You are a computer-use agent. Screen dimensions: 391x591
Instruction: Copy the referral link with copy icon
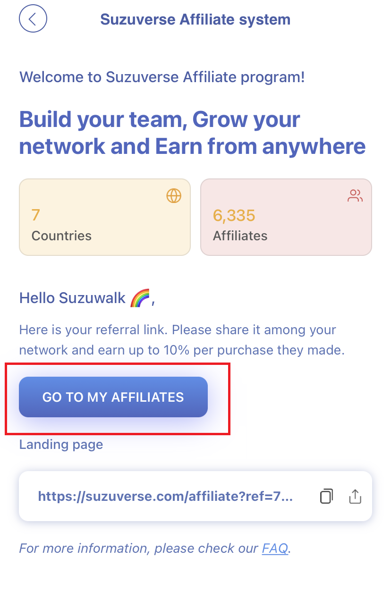pyautogui.click(x=326, y=496)
